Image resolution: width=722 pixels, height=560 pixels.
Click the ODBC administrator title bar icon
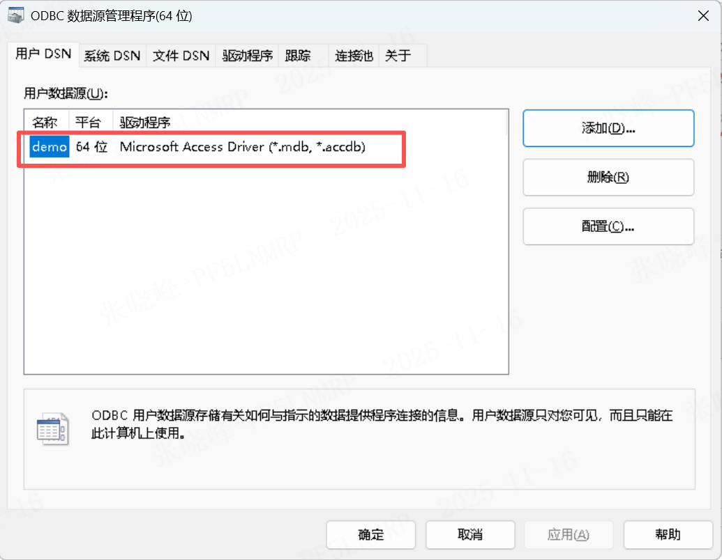tap(15, 15)
